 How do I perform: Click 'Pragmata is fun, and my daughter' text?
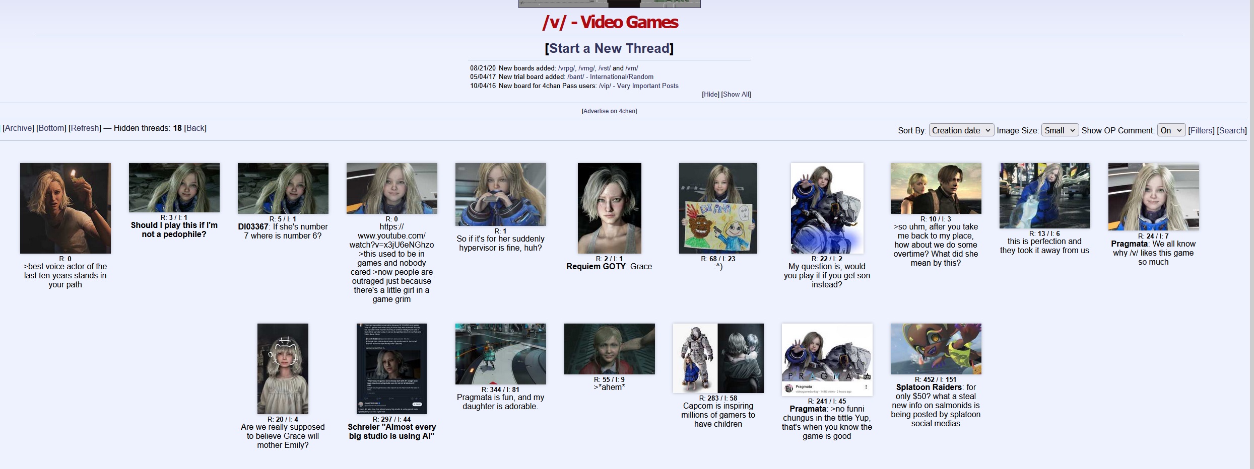coord(500,402)
